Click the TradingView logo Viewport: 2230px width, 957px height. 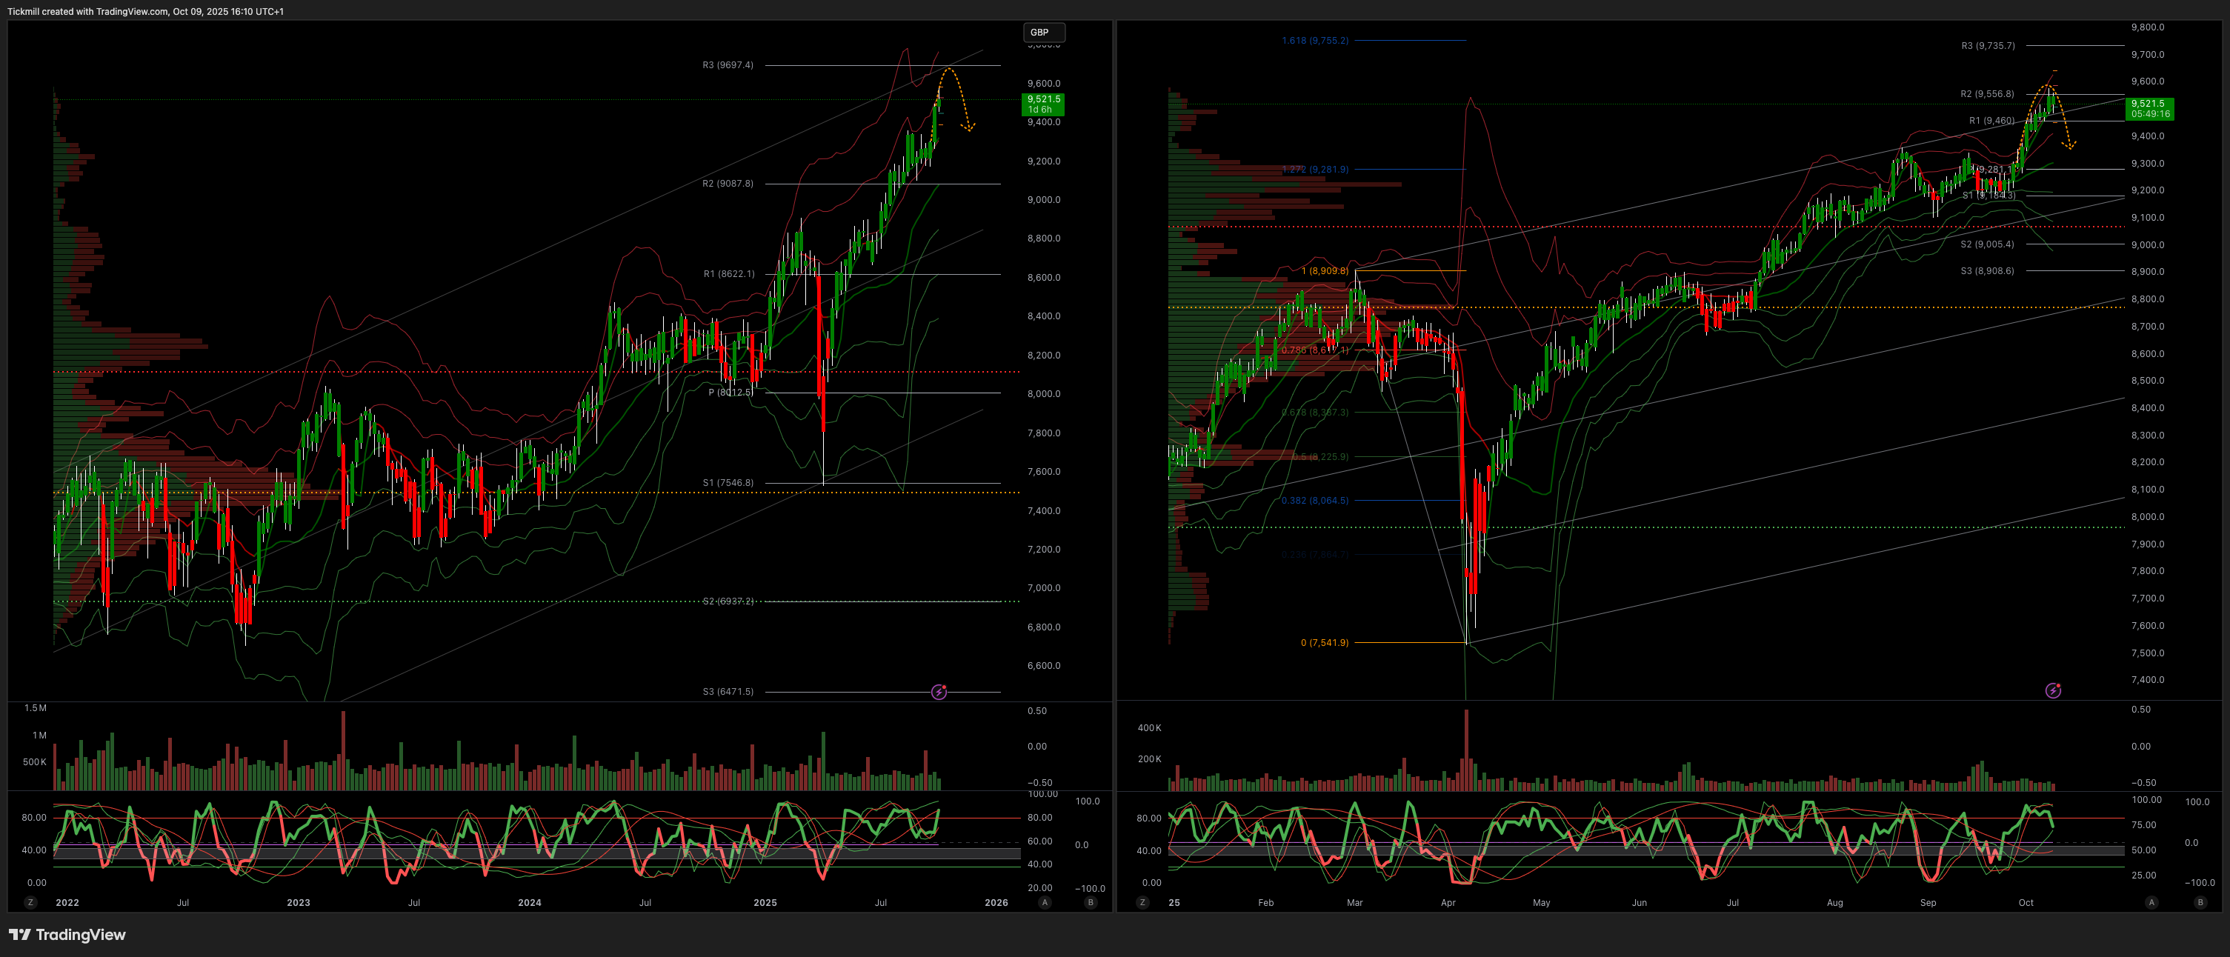tap(67, 935)
